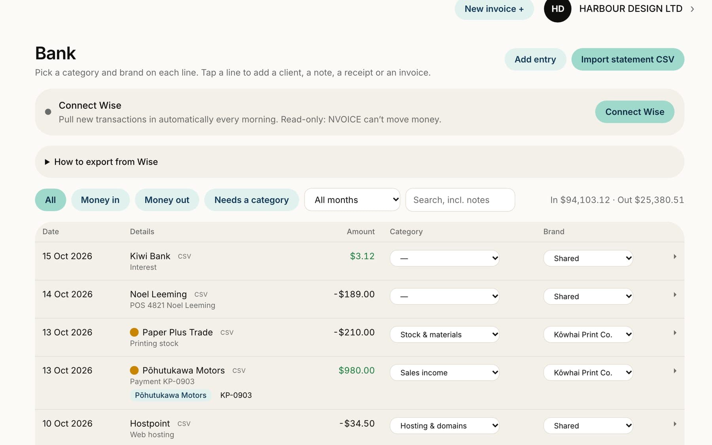This screenshot has width=712, height=445.
Task: Click the HARBOUR DESIGN LTD company name
Action: [631, 9]
